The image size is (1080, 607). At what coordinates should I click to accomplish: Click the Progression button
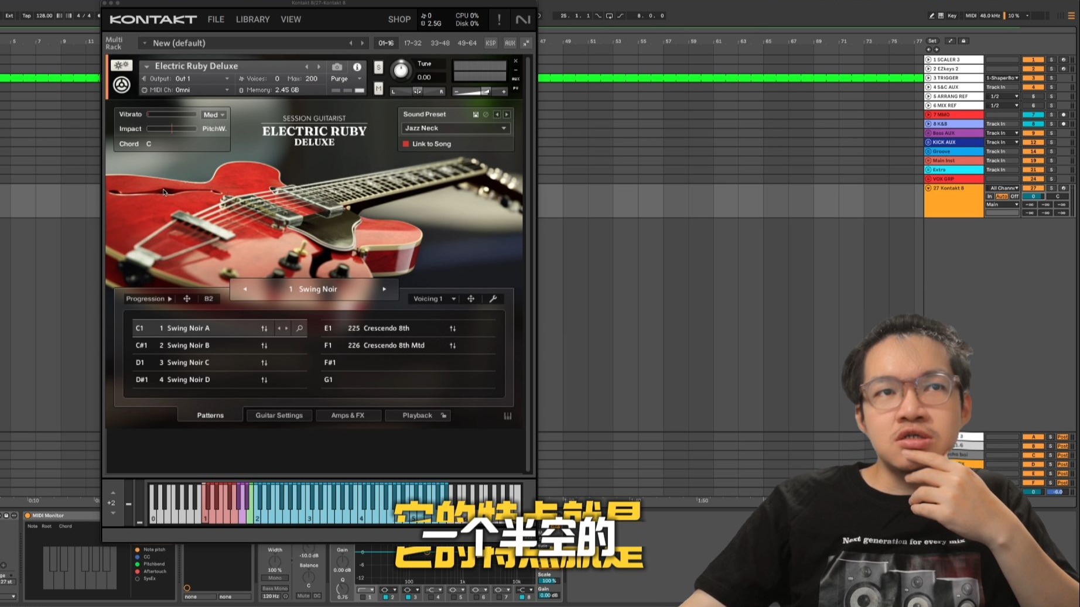click(x=149, y=299)
